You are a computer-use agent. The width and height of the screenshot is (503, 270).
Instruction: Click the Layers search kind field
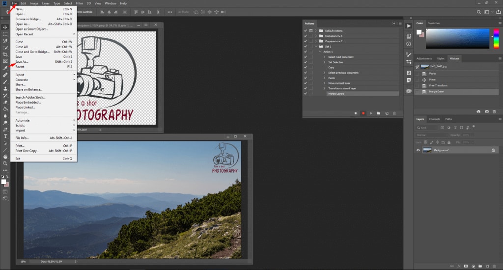[427, 128]
